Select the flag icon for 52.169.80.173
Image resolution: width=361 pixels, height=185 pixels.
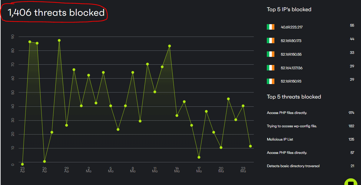[270, 41]
